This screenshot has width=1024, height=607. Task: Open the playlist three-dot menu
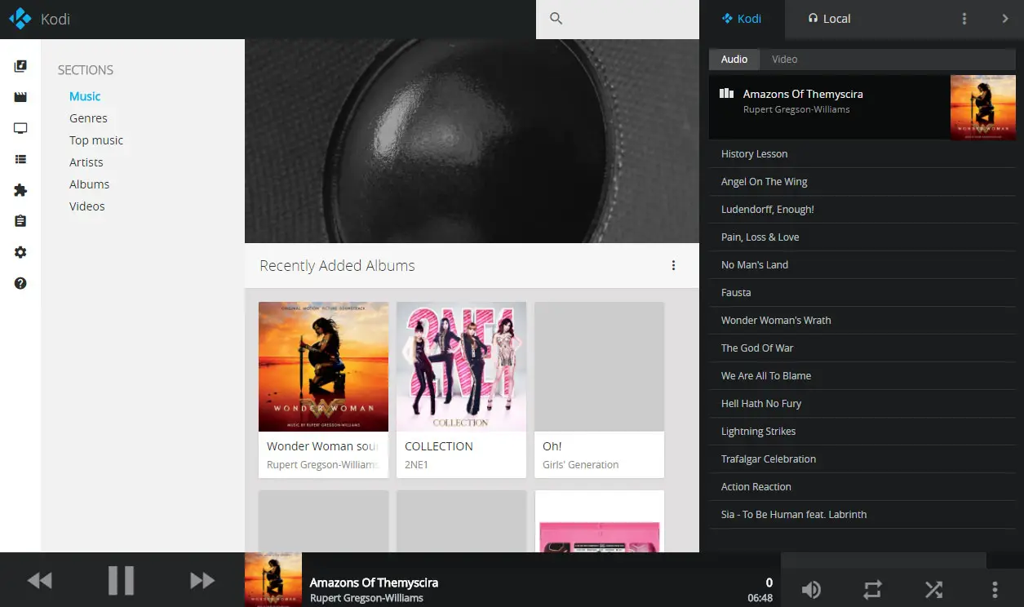point(964,19)
